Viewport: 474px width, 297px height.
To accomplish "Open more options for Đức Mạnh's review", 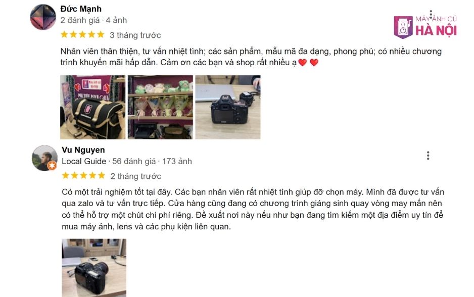I will click(x=431, y=15).
